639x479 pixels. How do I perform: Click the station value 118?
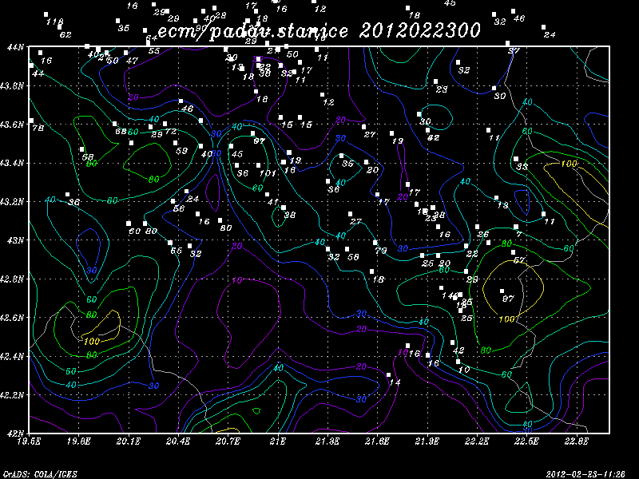tap(55, 22)
